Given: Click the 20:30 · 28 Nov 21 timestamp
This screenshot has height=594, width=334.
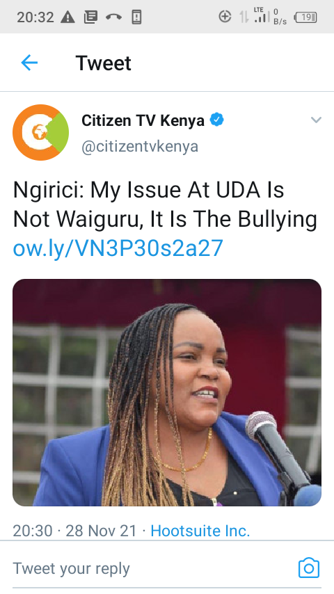Looking at the screenshot, I should [74, 531].
